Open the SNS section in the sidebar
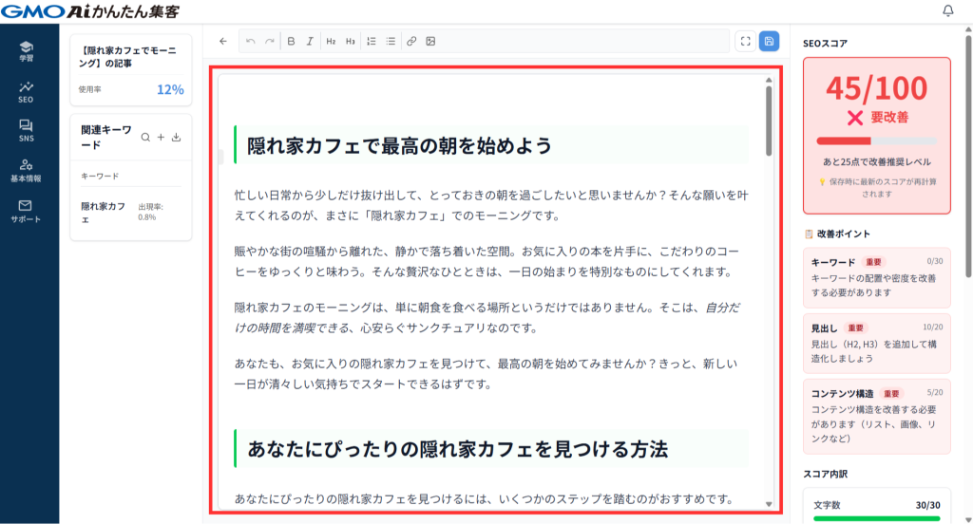 pos(26,131)
